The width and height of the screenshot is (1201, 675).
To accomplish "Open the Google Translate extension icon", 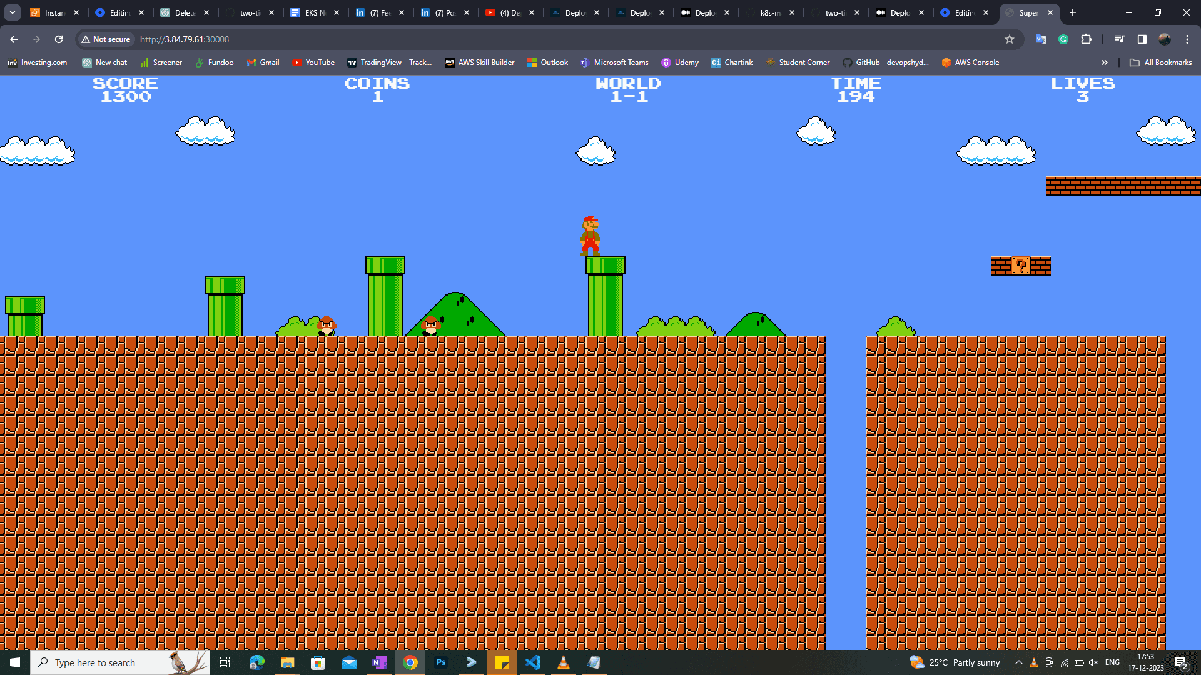I will pos(1041,39).
